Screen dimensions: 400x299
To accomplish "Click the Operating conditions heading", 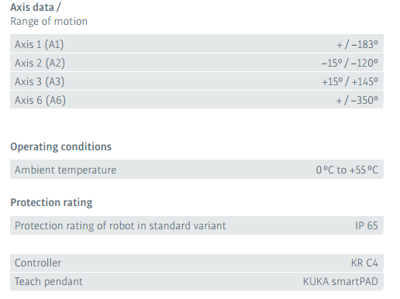I will tap(60, 146).
